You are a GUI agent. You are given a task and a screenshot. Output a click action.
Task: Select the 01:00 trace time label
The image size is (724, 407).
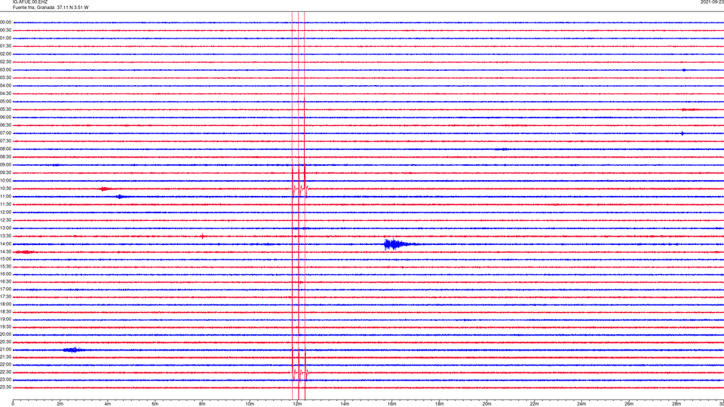point(5,38)
